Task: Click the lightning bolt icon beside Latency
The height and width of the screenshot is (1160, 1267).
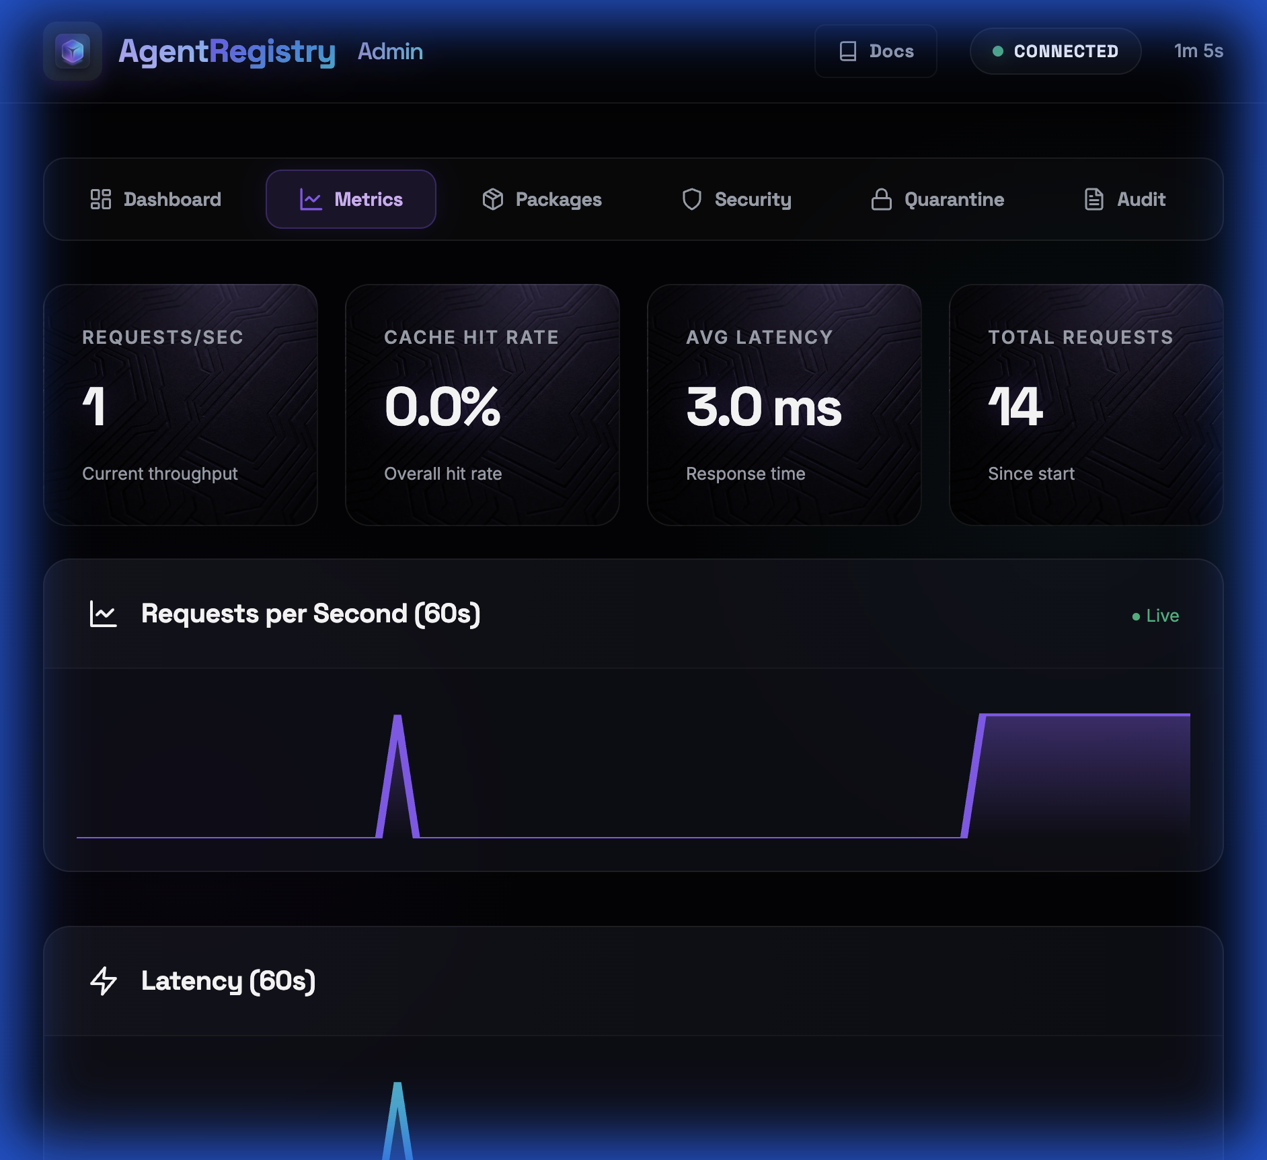Action: click(x=104, y=981)
